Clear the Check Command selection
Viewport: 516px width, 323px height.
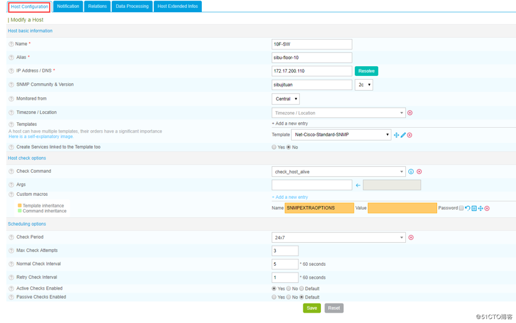pos(419,172)
